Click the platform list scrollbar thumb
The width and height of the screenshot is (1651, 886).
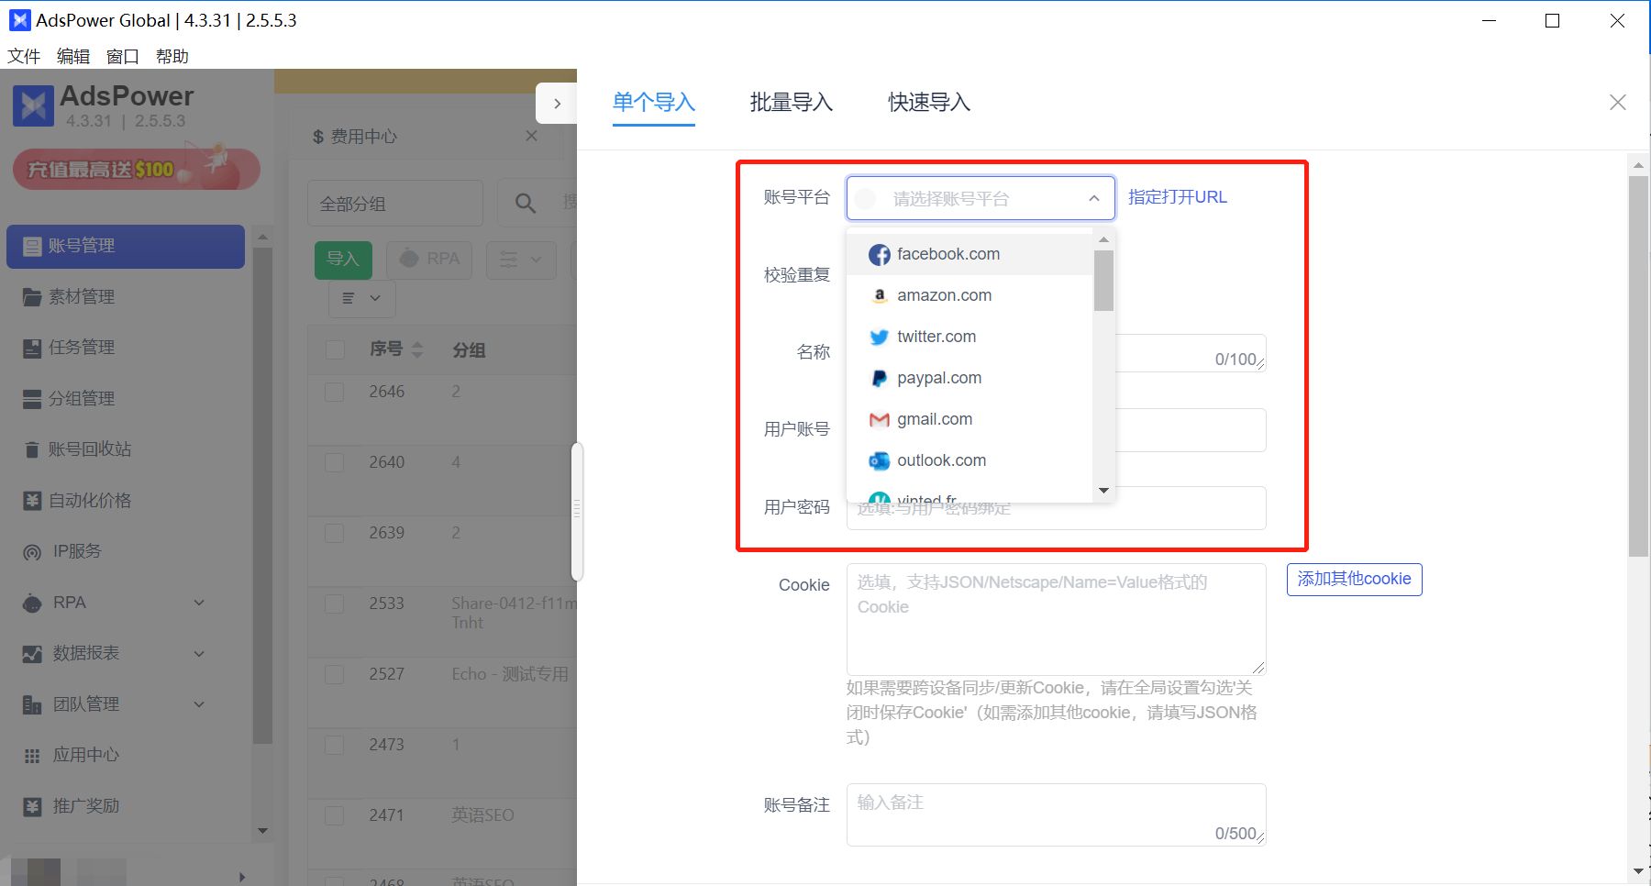tap(1104, 281)
